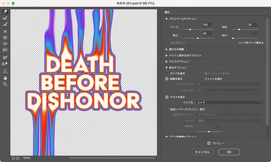Enable ガイドを表示 checkbox
Viewport: 271px width, 162px height.
click(x=167, y=74)
